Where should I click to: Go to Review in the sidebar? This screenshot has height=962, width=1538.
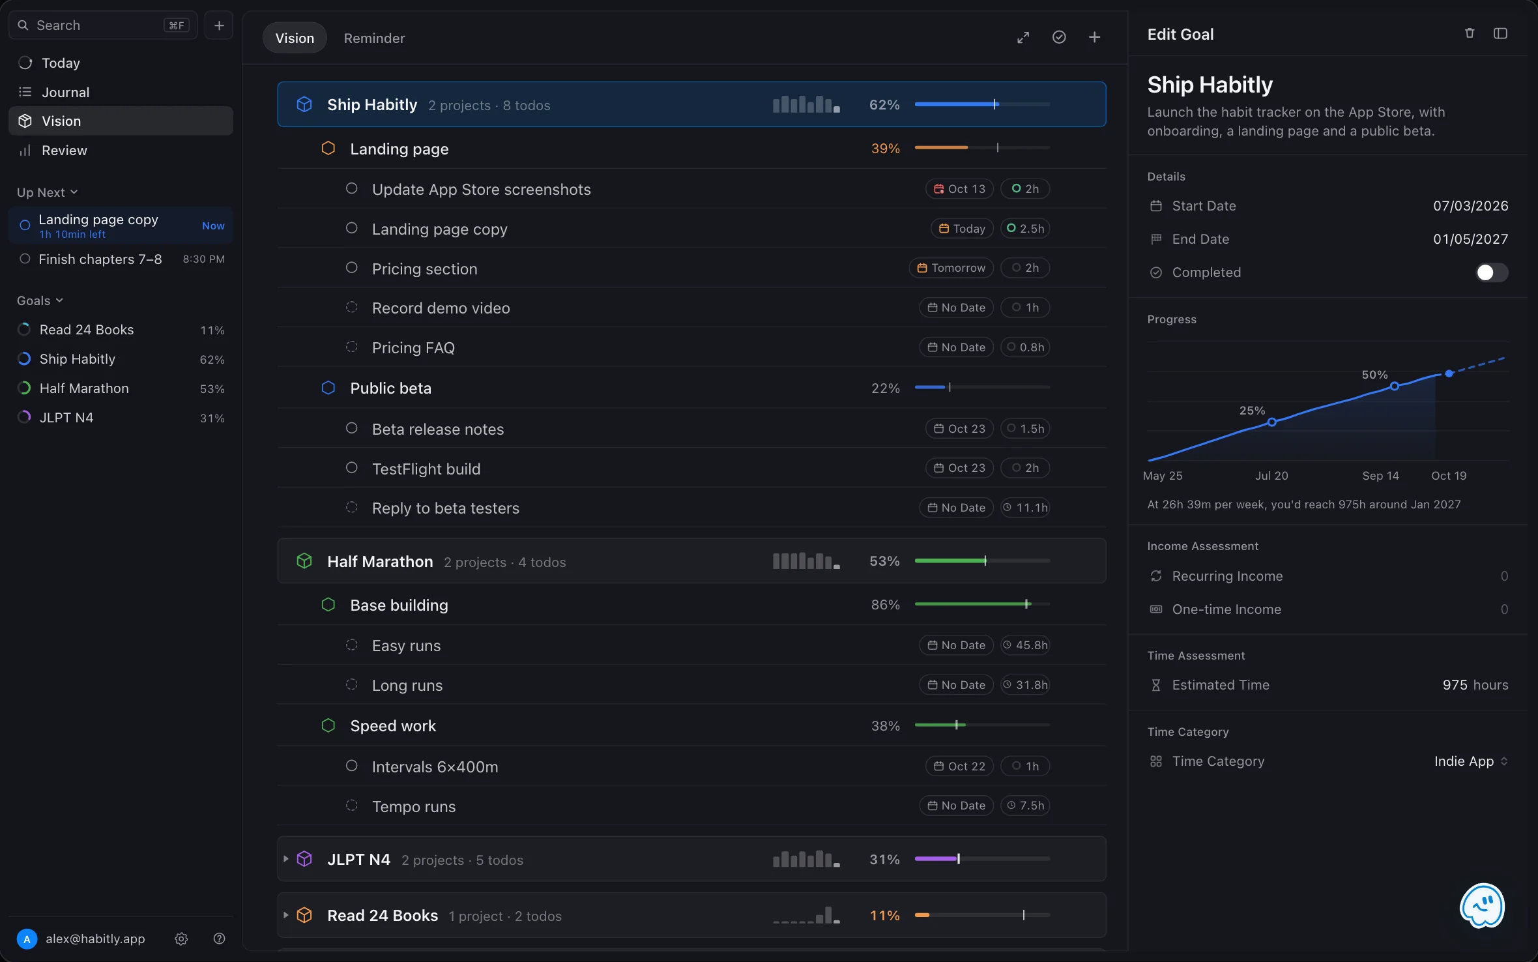coord(121,151)
